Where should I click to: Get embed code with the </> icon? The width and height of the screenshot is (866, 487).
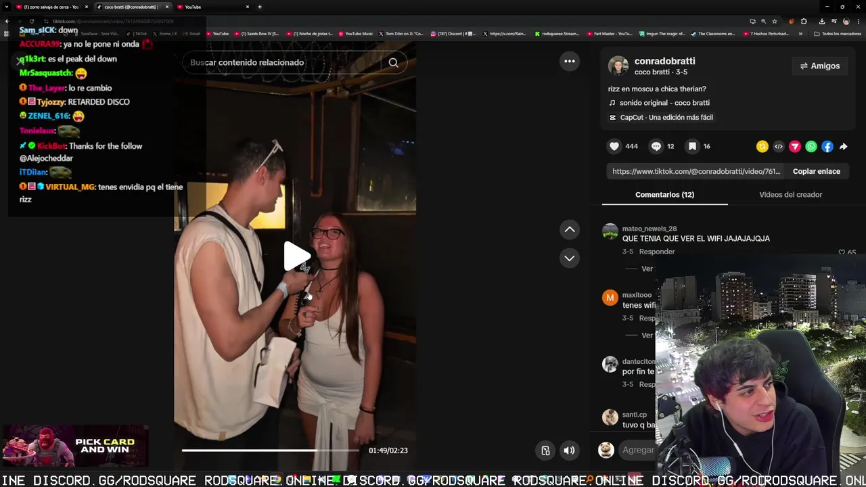(779, 146)
